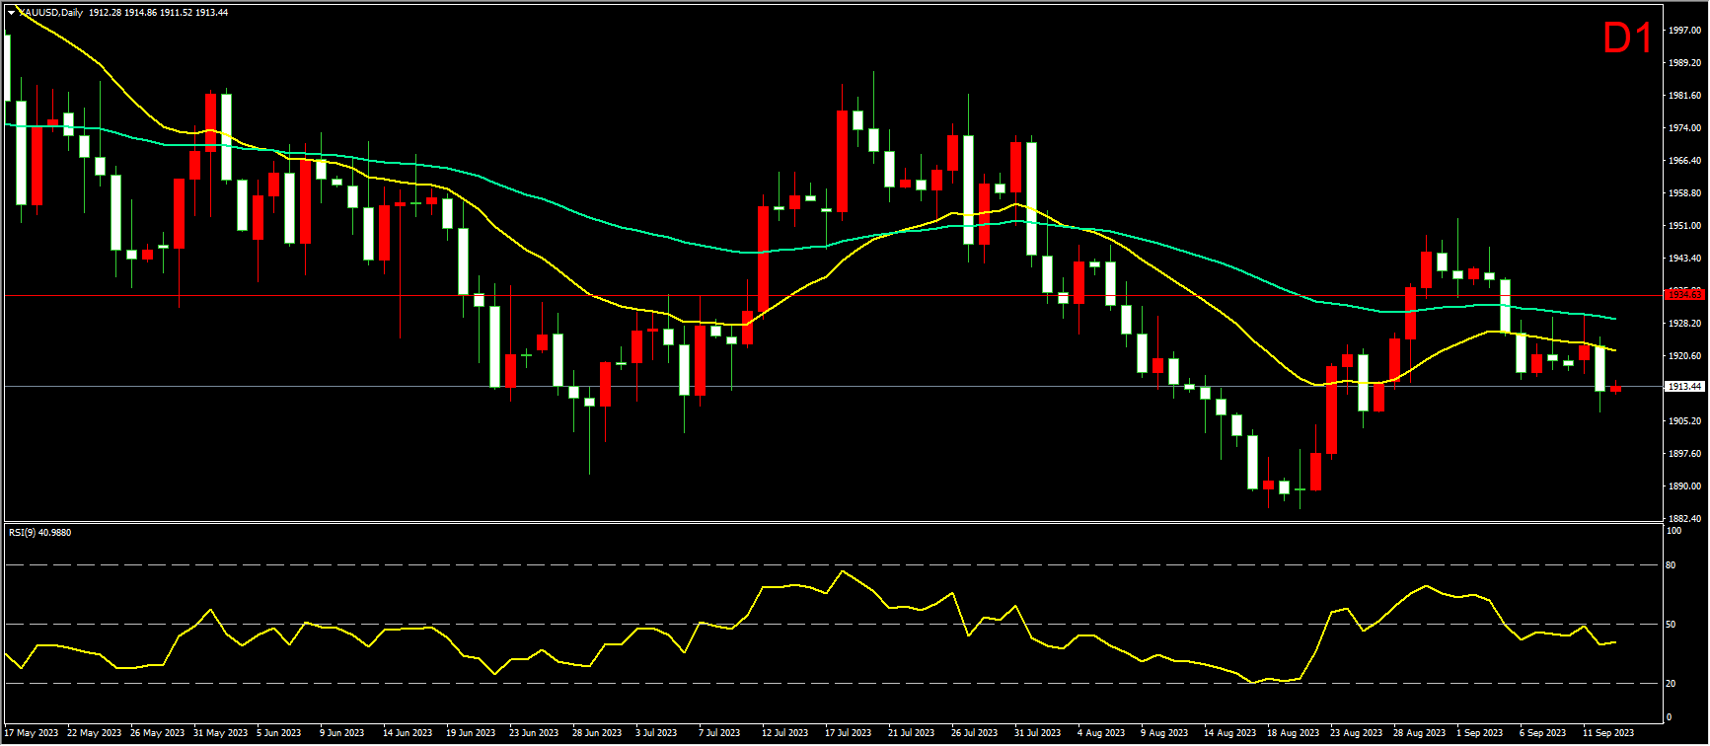Select the red D1 timeframe label

coord(1627,38)
